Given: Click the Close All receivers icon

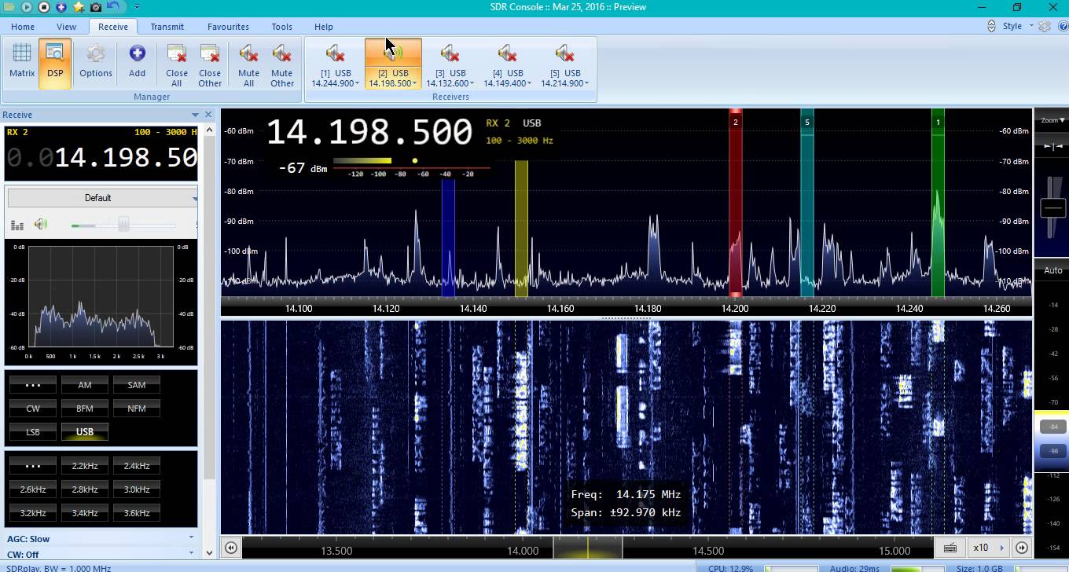Looking at the screenshot, I should pos(176,63).
